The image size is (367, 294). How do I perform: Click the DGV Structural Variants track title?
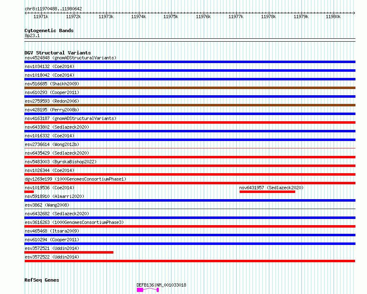click(x=58, y=53)
